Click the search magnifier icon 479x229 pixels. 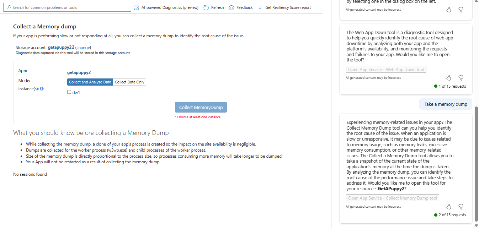pos(9,7)
